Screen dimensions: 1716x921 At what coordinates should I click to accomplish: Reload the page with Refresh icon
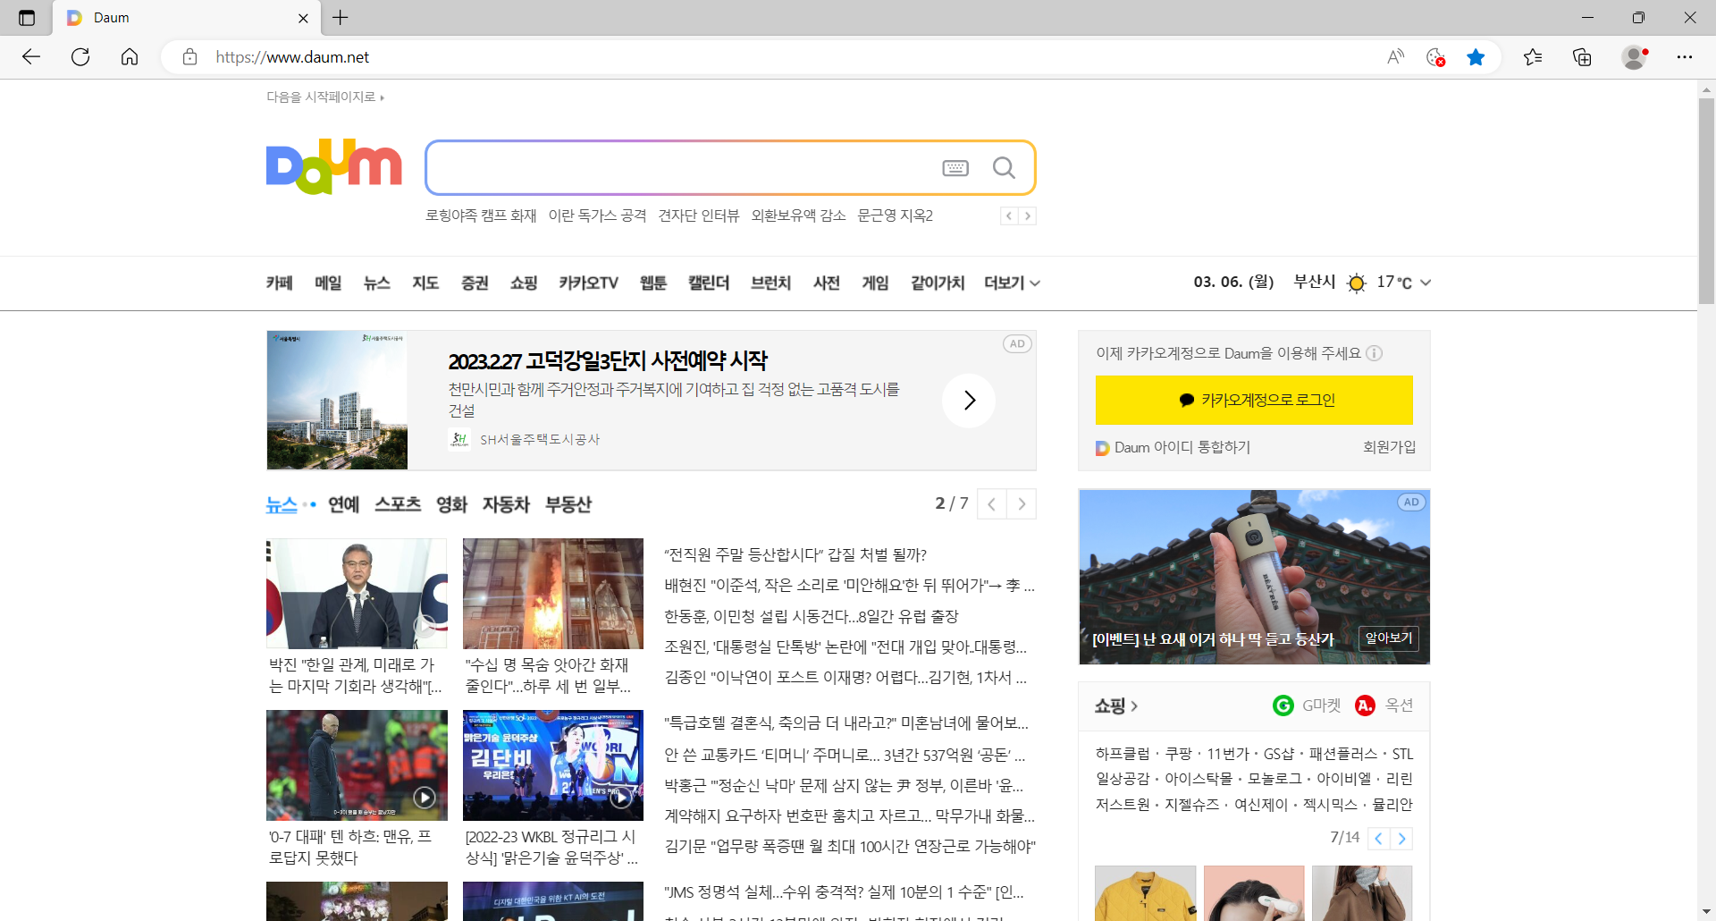pyautogui.click(x=80, y=57)
